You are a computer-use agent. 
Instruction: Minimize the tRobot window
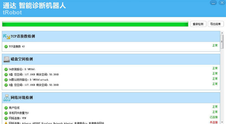tap(213, 2)
